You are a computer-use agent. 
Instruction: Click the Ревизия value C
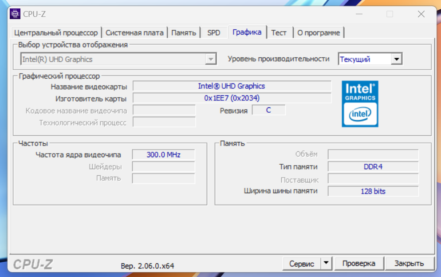268,110
